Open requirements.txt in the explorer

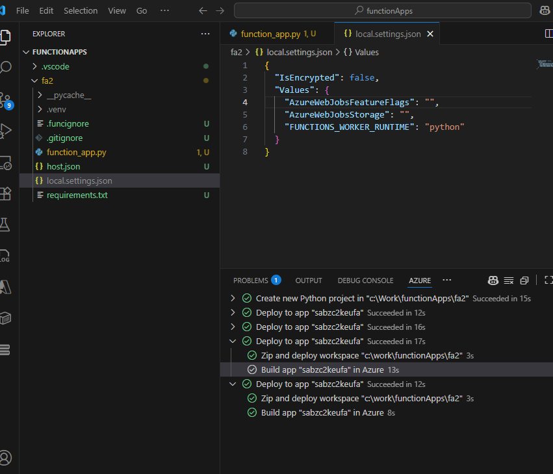click(120, 195)
